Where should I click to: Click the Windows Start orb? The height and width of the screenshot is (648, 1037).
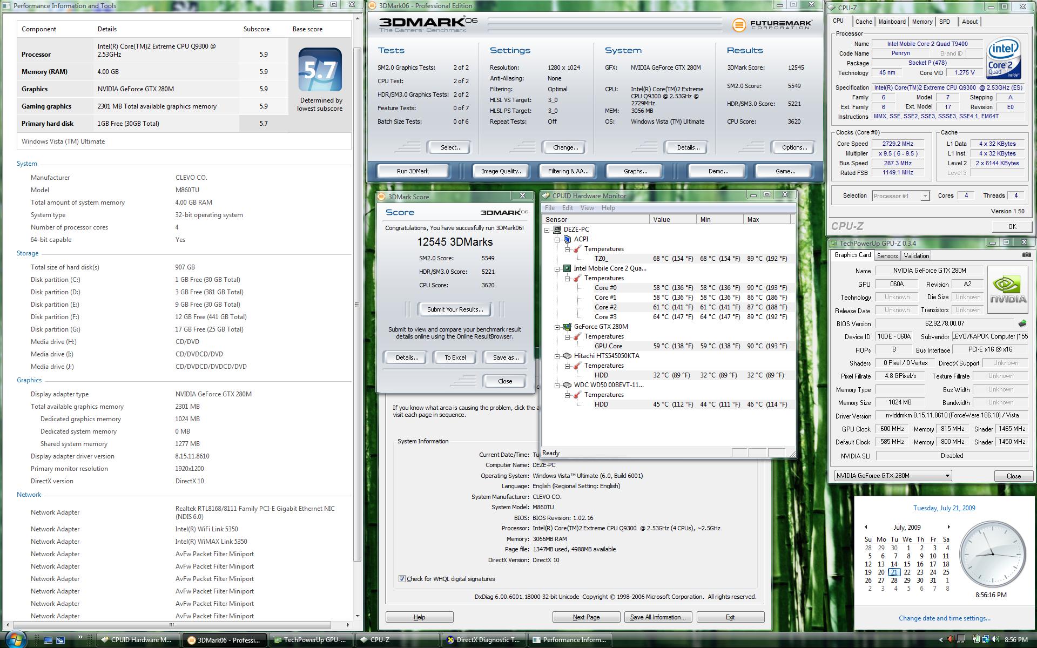tap(16, 639)
